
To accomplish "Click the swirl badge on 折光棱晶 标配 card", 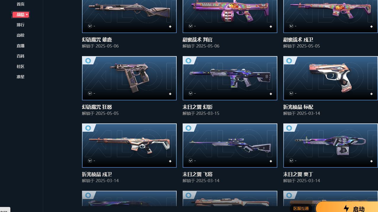I will [x=289, y=61].
